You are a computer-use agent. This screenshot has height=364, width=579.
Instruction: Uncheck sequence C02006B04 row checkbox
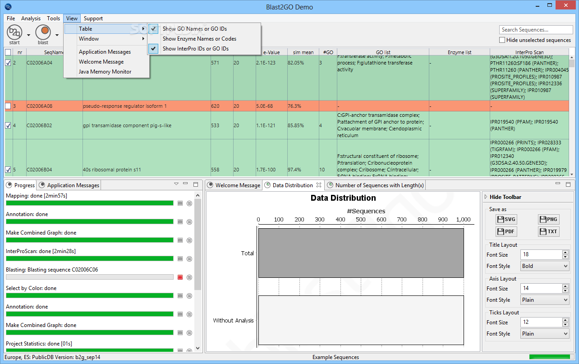point(8,170)
